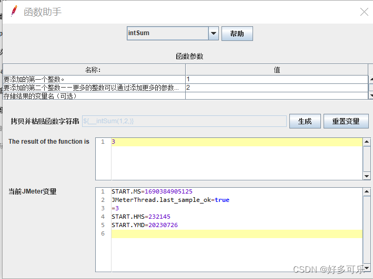Click the 重置变量 reset variables button
373x279 pixels.
(346, 121)
